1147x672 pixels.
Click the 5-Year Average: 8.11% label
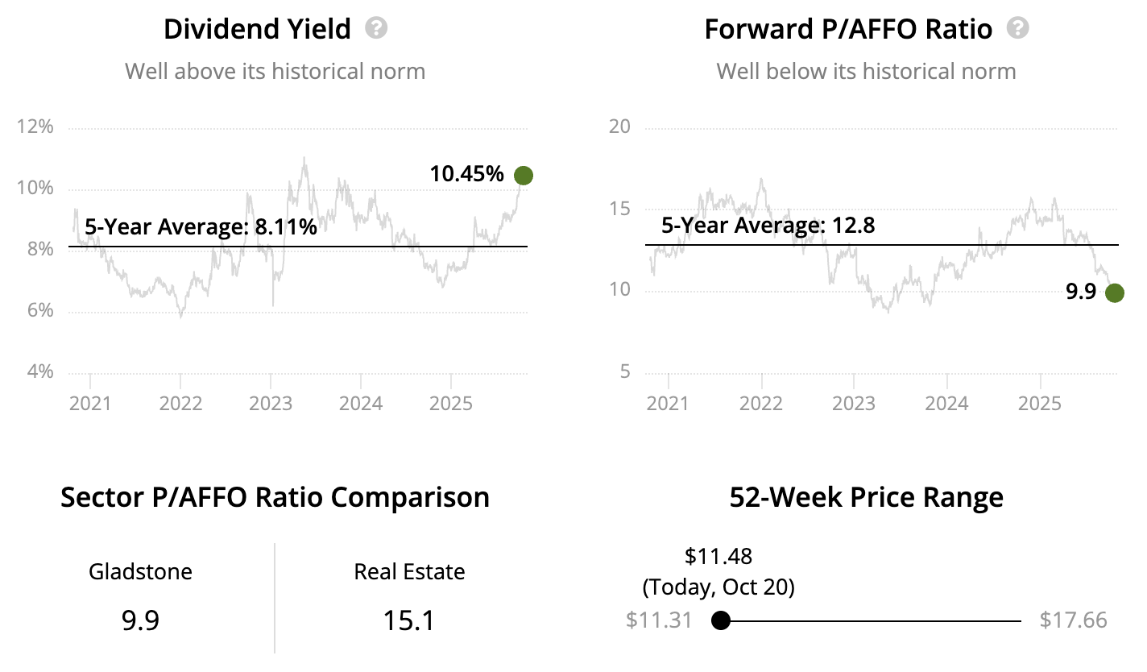(201, 227)
